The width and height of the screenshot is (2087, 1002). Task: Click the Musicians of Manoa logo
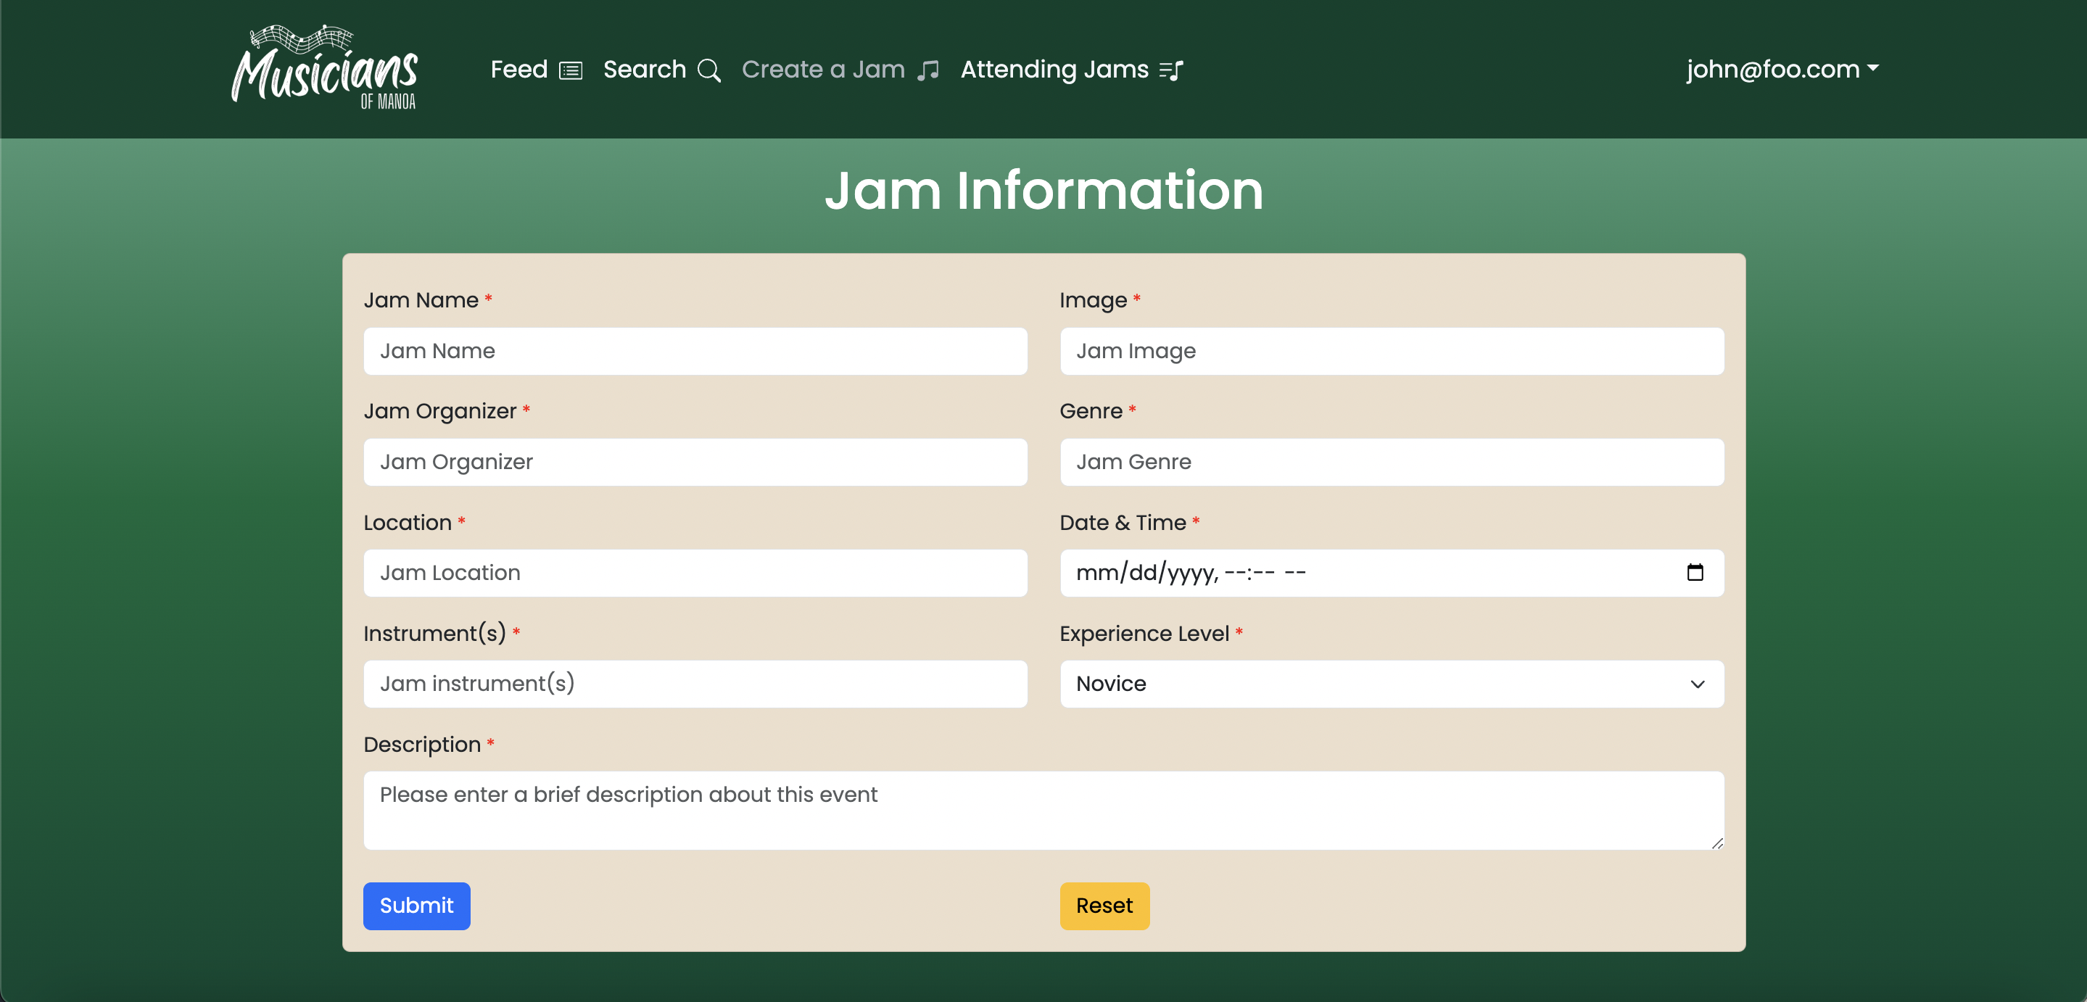(323, 67)
